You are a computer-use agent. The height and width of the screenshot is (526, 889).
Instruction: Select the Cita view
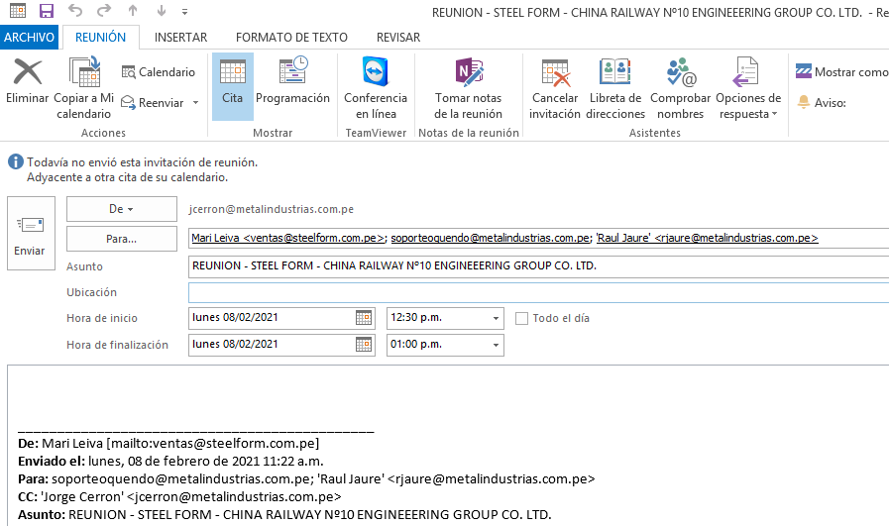click(x=233, y=86)
